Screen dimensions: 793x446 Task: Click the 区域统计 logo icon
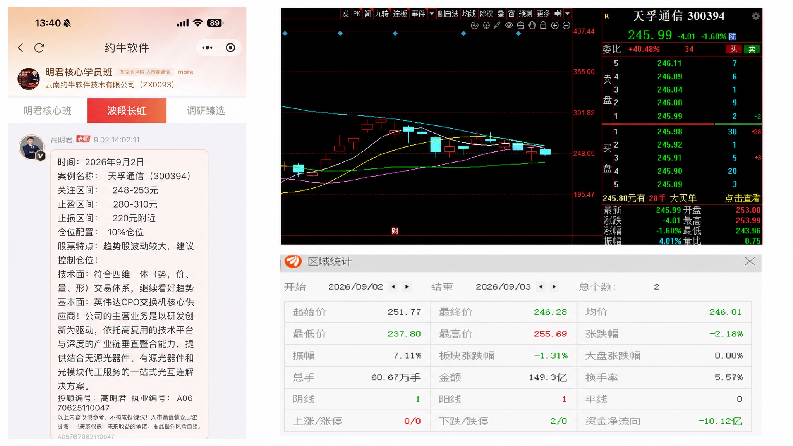pyautogui.click(x=293, y=261)
